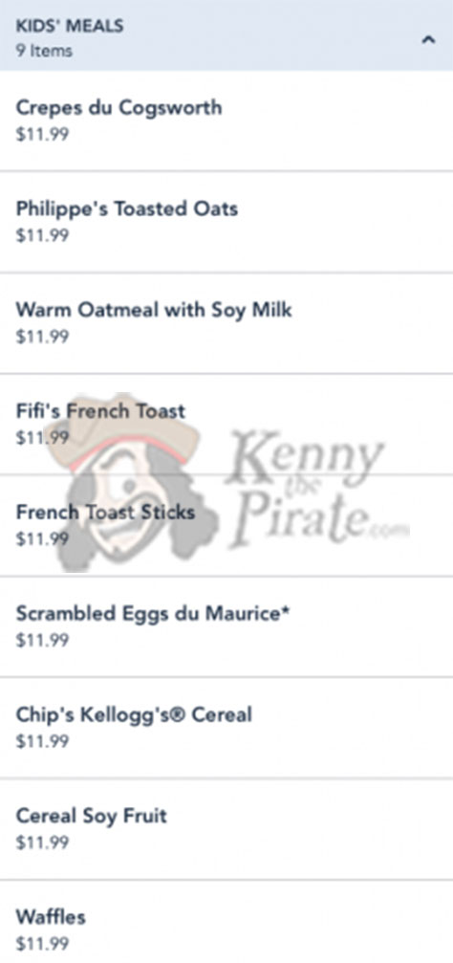Screen dimensions: 453x963
Task: Click the pirate face logo watermark
Action: coord(135,482)
